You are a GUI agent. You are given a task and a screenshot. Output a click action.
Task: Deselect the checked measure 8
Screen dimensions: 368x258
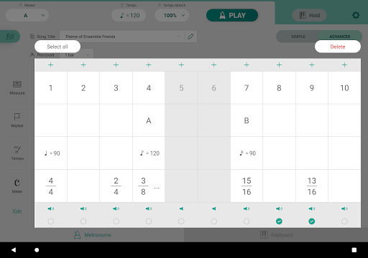279,221
